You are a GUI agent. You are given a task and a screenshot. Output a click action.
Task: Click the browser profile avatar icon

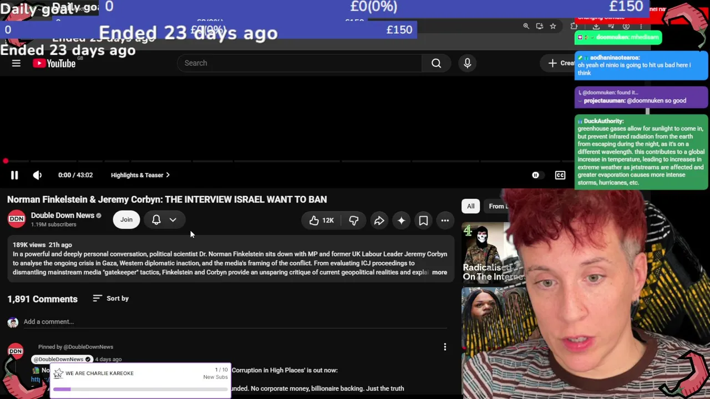(626, 26)
